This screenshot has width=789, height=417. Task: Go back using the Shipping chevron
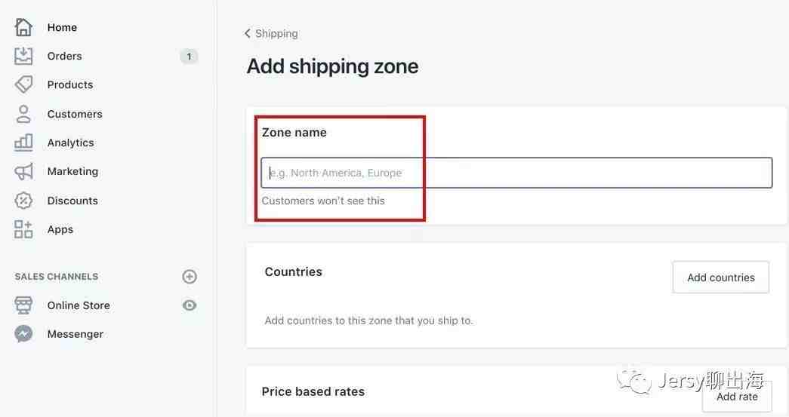pyautogui.click(x=247, y=33)
